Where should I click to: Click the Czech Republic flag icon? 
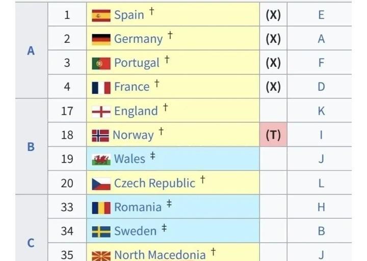101,184
